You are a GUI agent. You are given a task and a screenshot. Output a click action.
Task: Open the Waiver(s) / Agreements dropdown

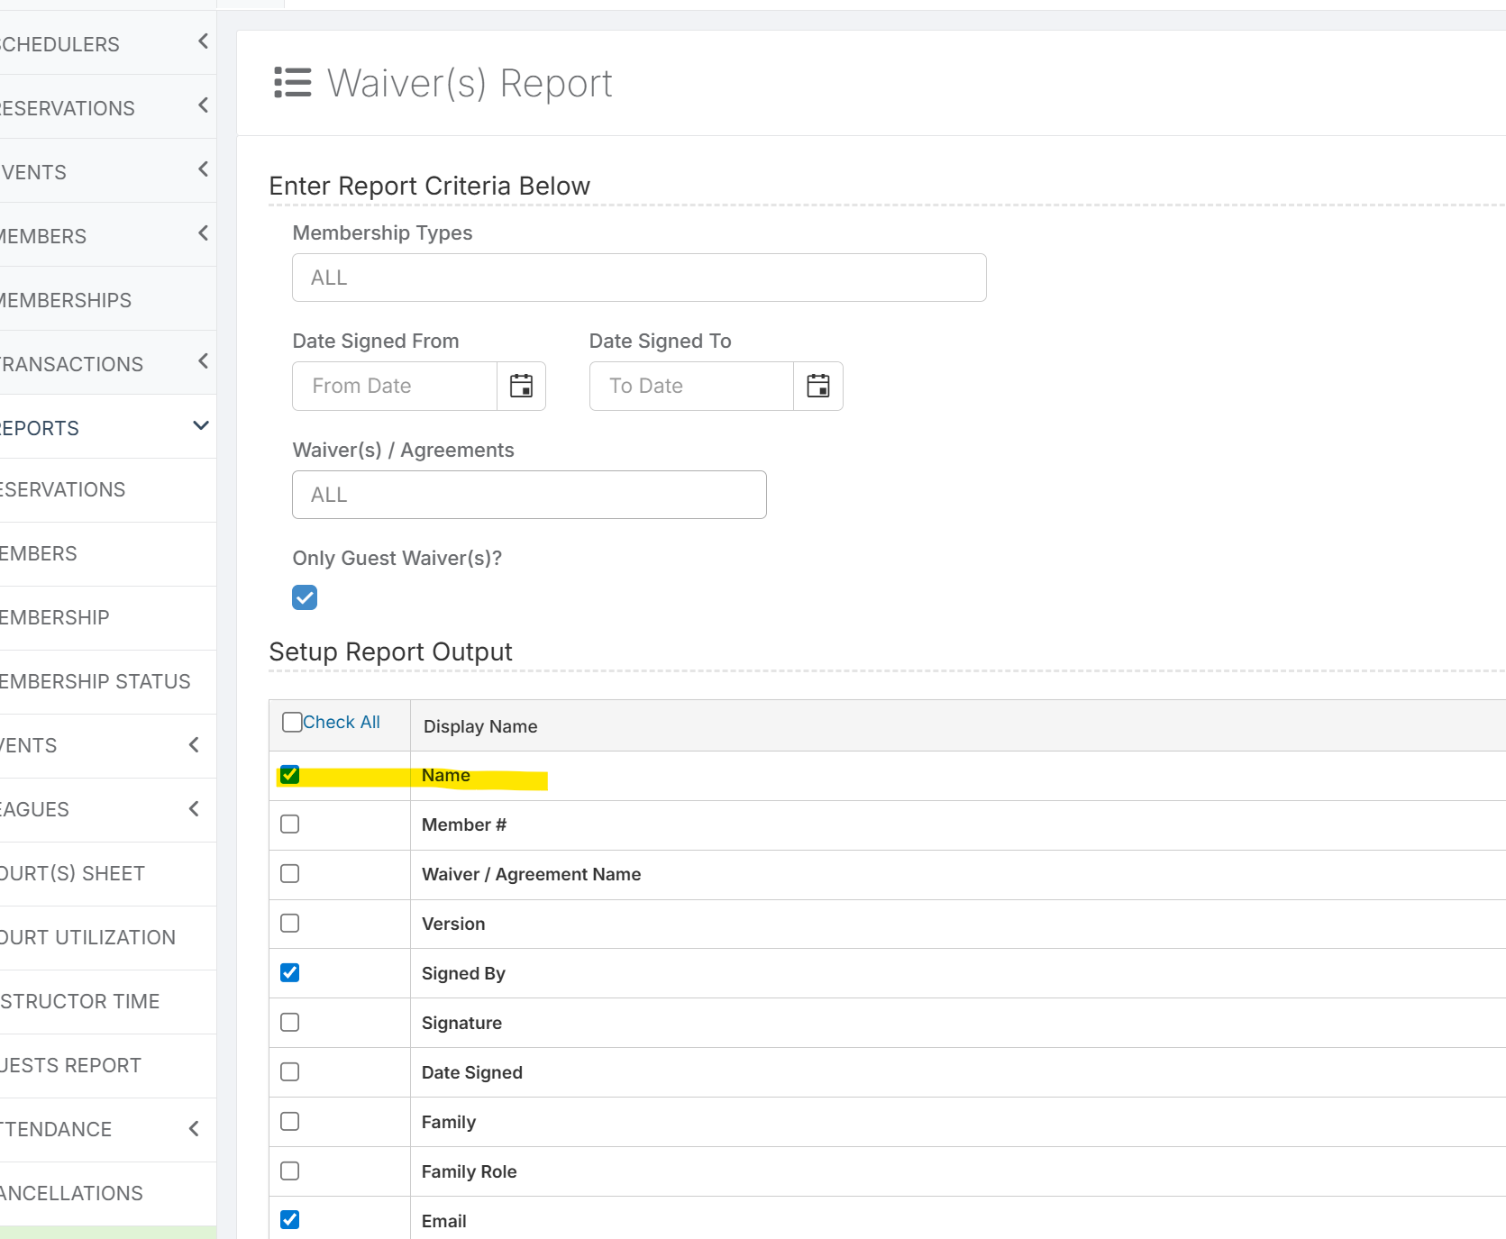pyautogui.click(x=529, y=495)
